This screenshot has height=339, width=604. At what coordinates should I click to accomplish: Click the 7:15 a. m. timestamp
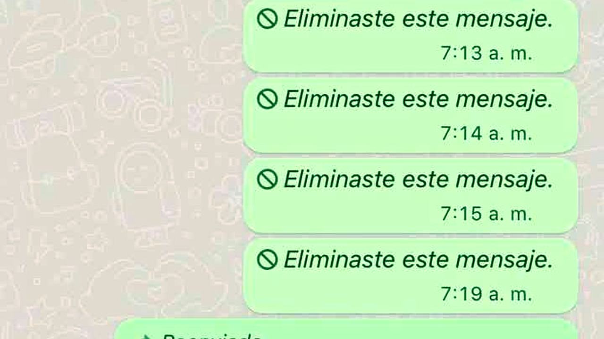pyautogui.click(x=487, y=213)
